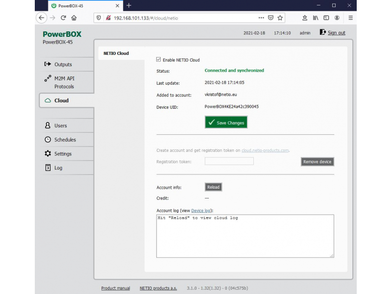Close the PowerBOX-45 tab
This screenshot has height=294, width=392.
point(117,5)
